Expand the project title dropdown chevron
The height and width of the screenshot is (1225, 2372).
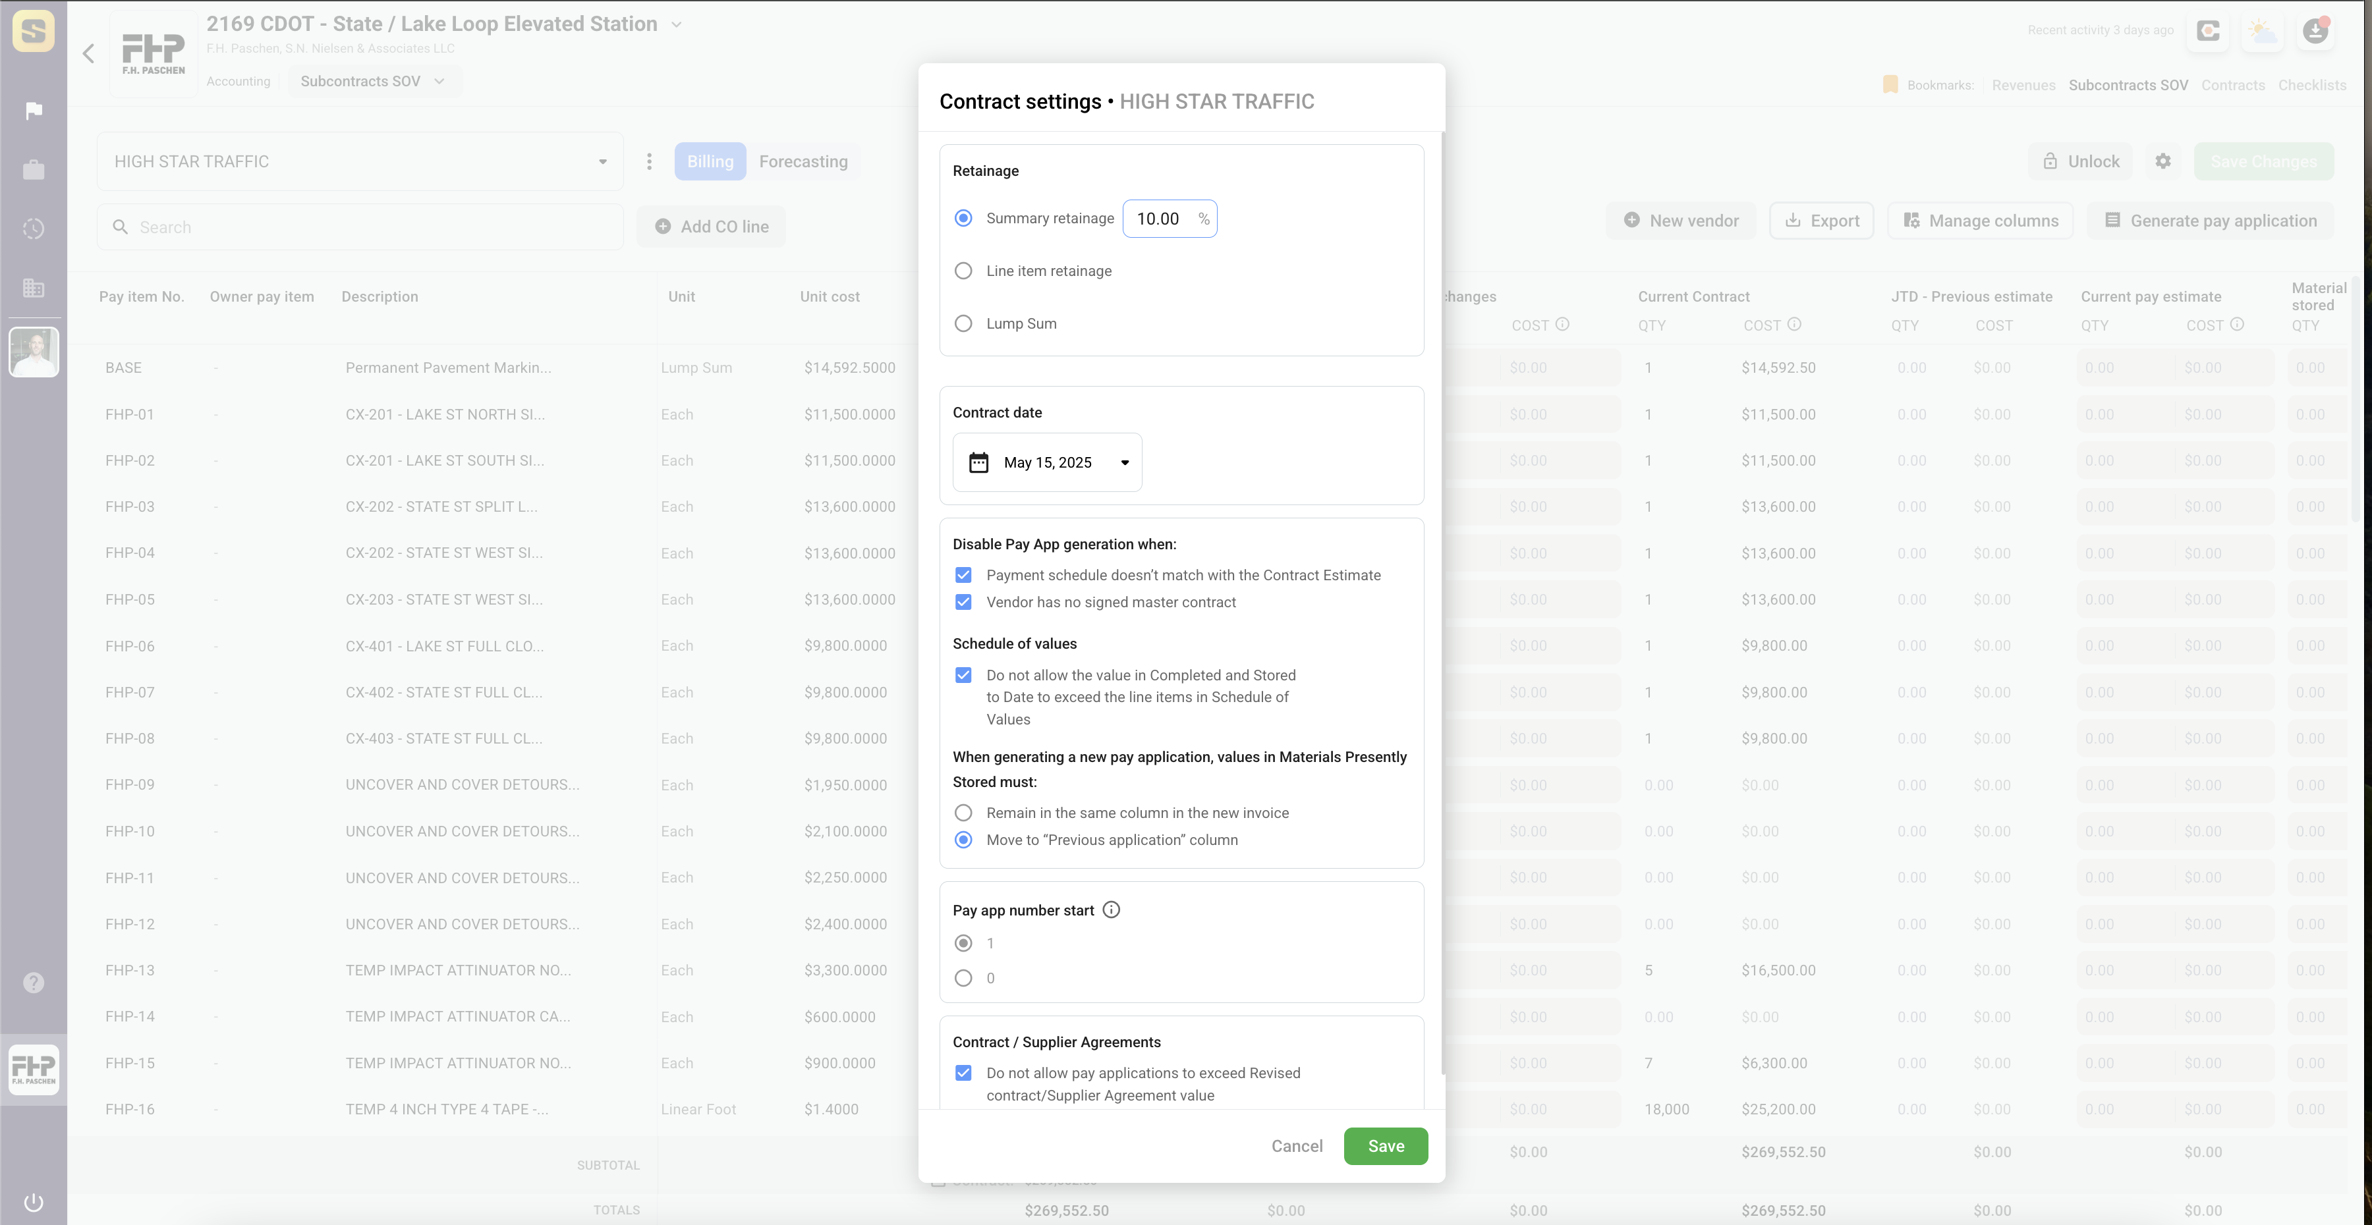(677, 25)
